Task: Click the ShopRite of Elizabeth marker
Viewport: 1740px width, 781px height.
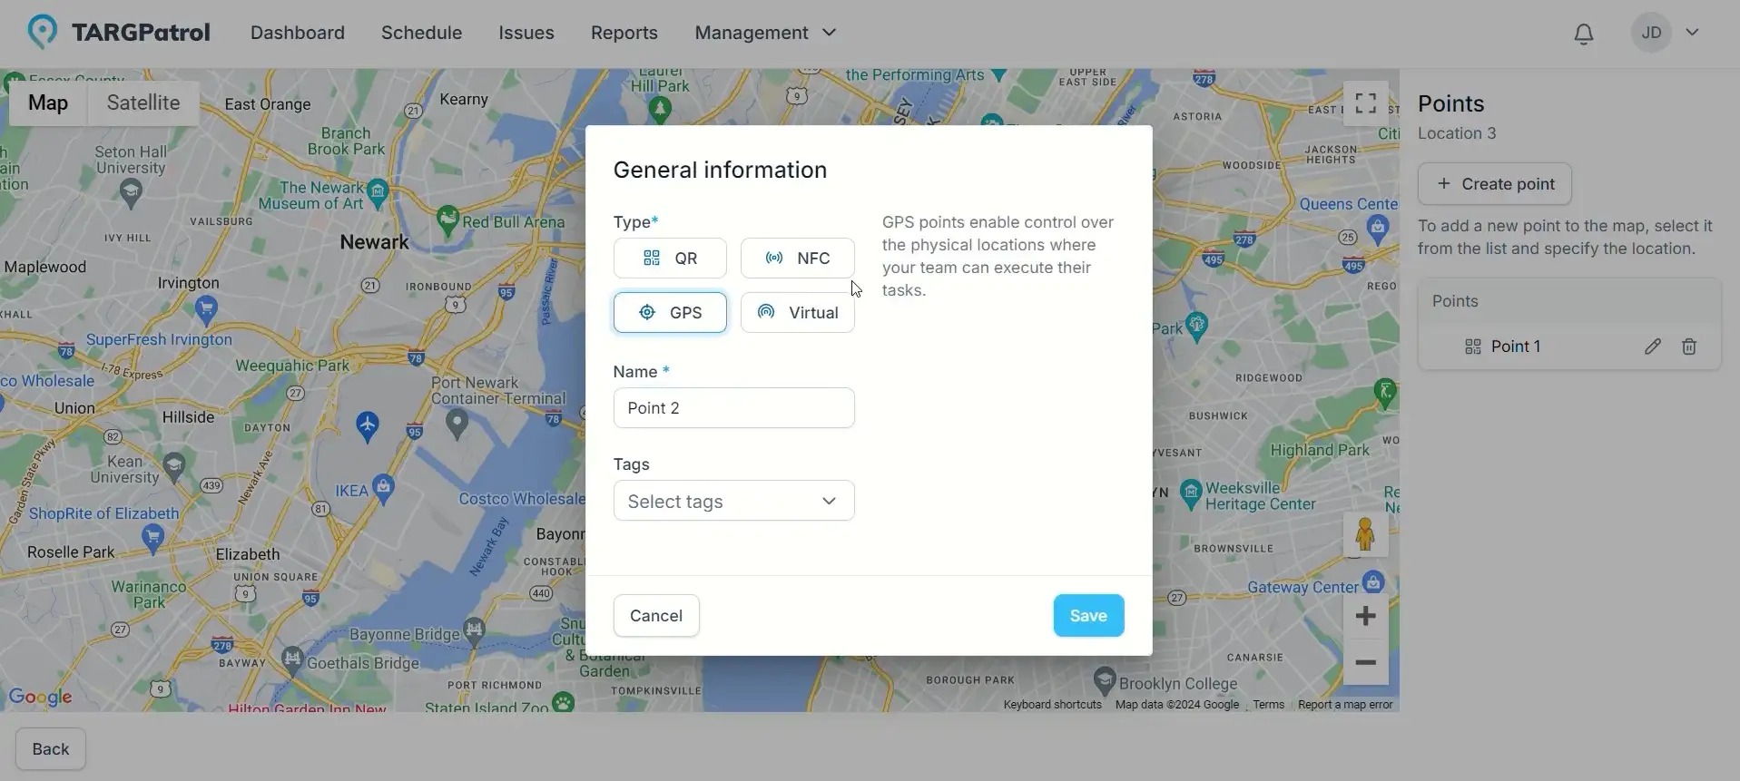Action: point(153,539)
